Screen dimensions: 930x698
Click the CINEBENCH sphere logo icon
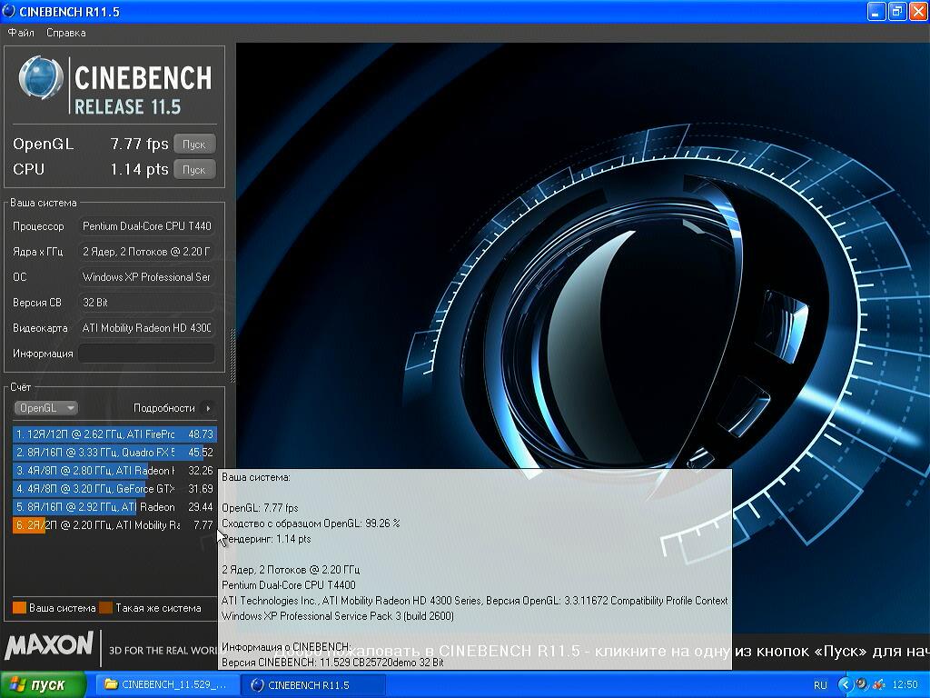pyautogui.click(x=42, y=79)
